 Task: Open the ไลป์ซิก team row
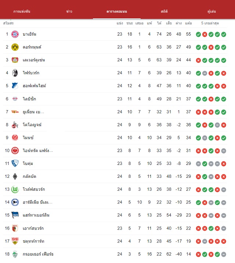point(115,99)
